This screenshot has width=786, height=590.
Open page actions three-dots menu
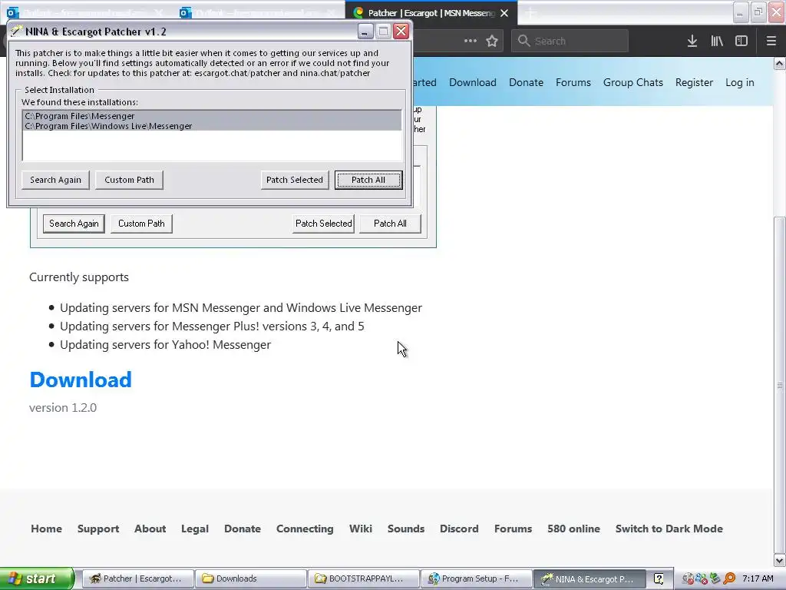point(471,41)
